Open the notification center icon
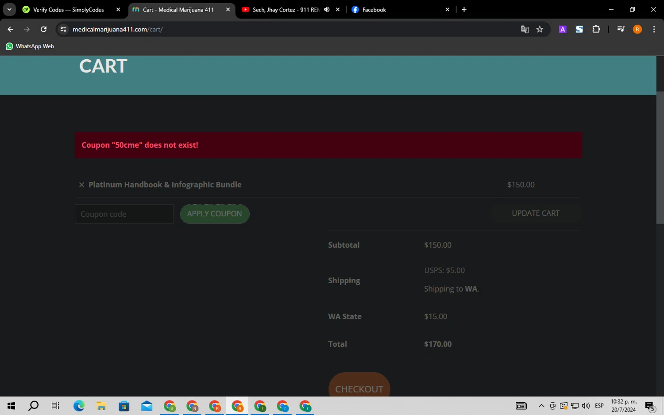 click(x=650, y=406)
